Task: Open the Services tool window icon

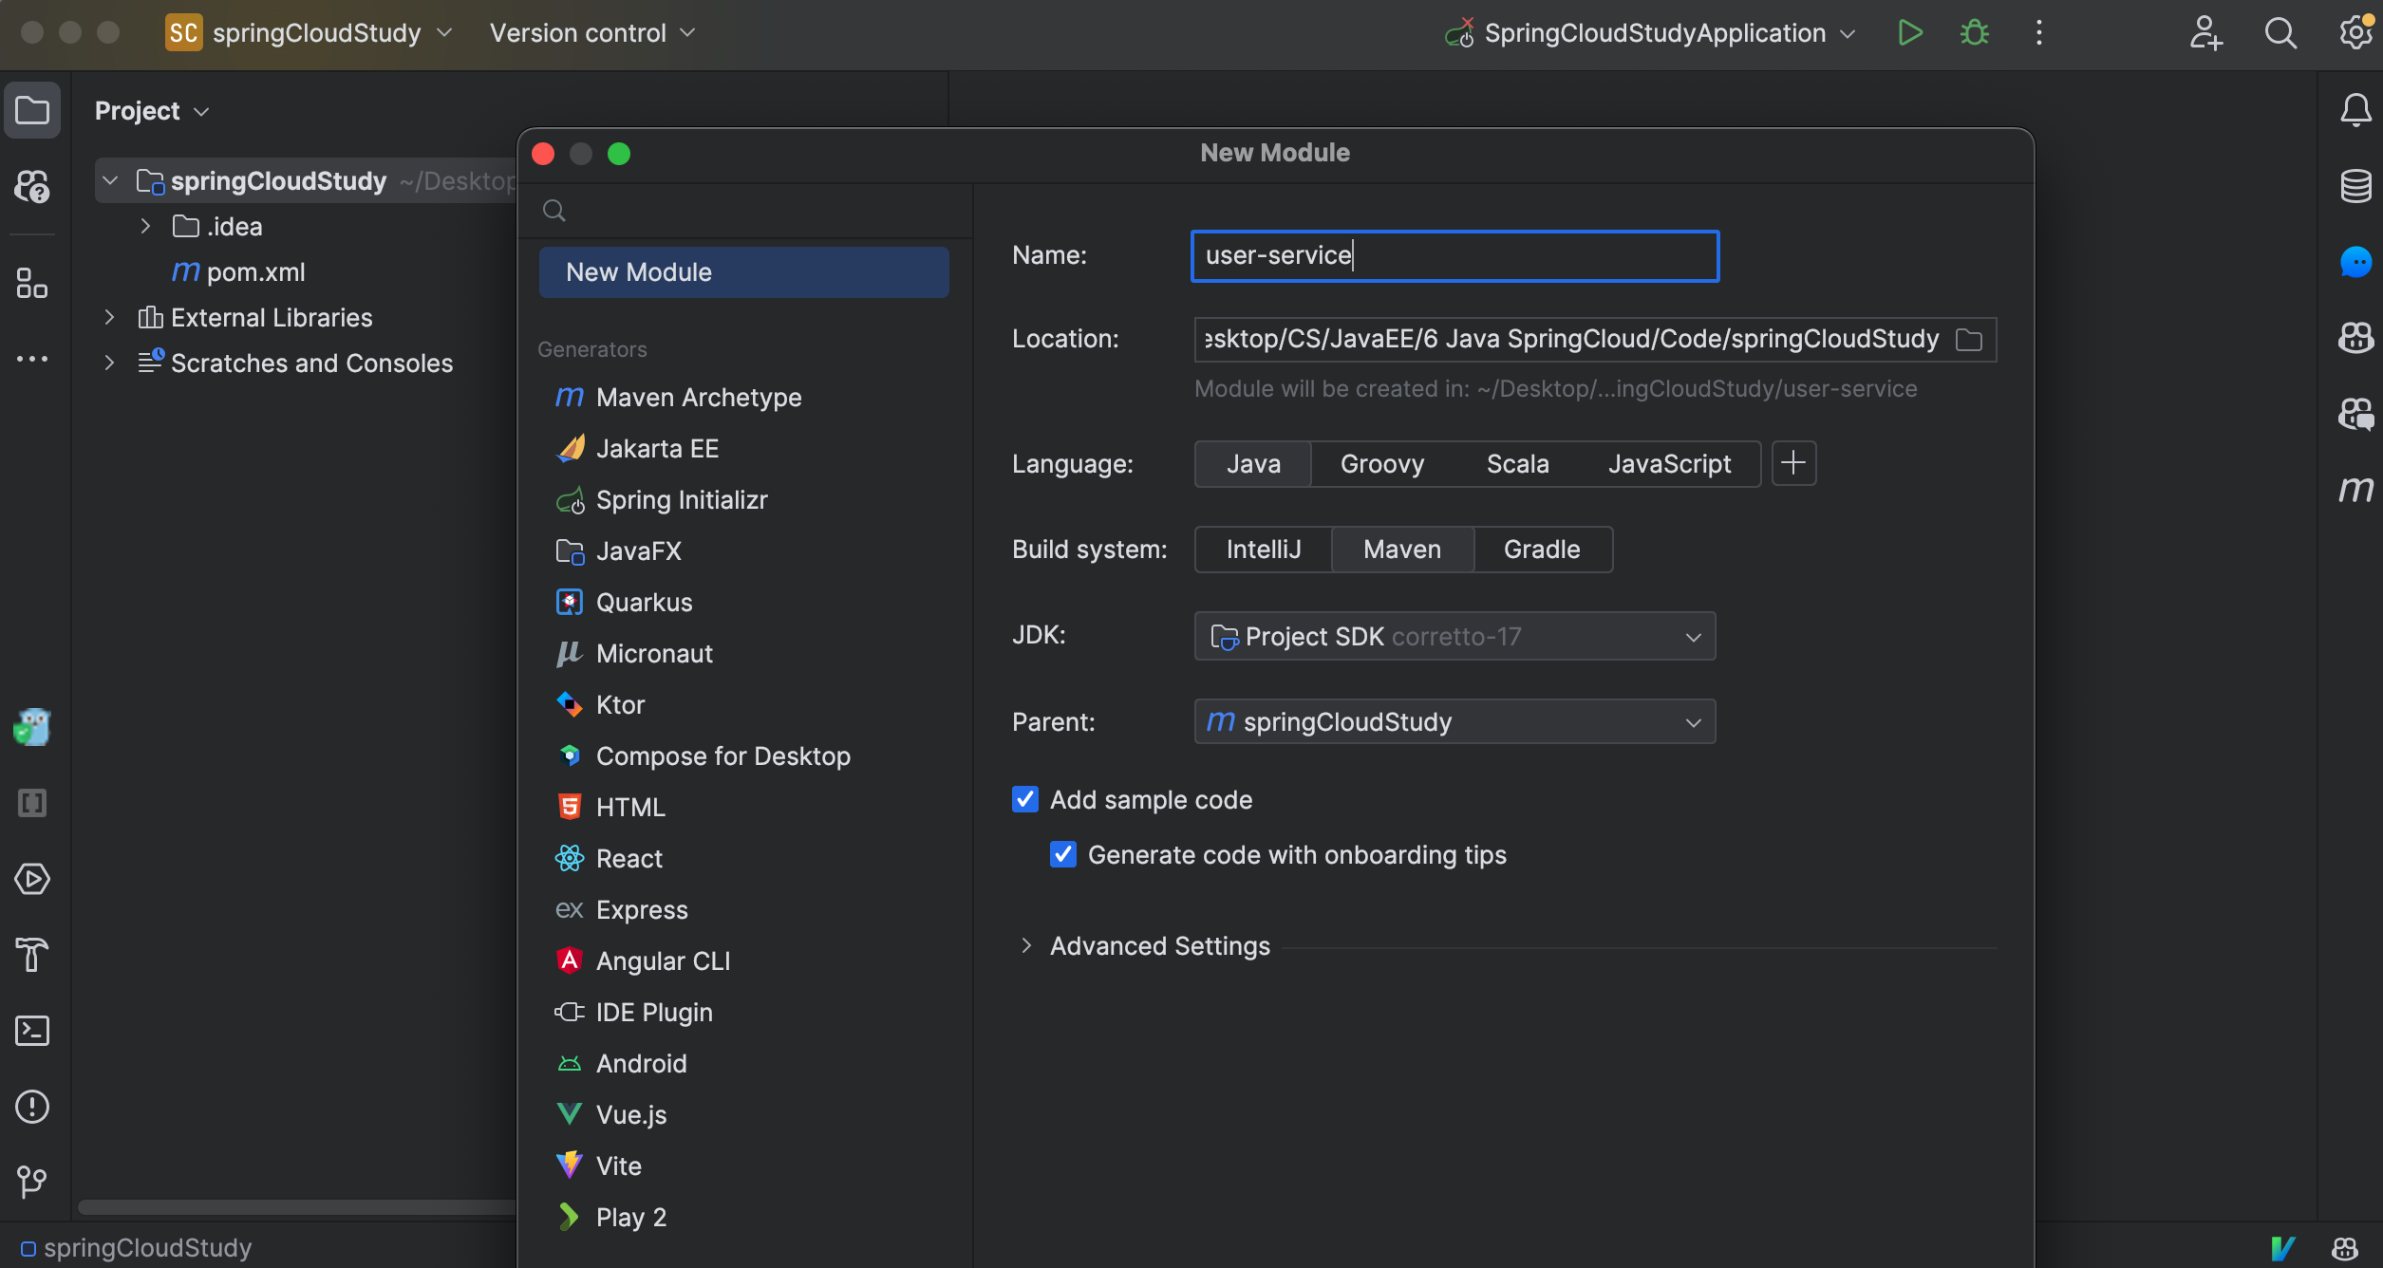Action: (x=32, y=879)
